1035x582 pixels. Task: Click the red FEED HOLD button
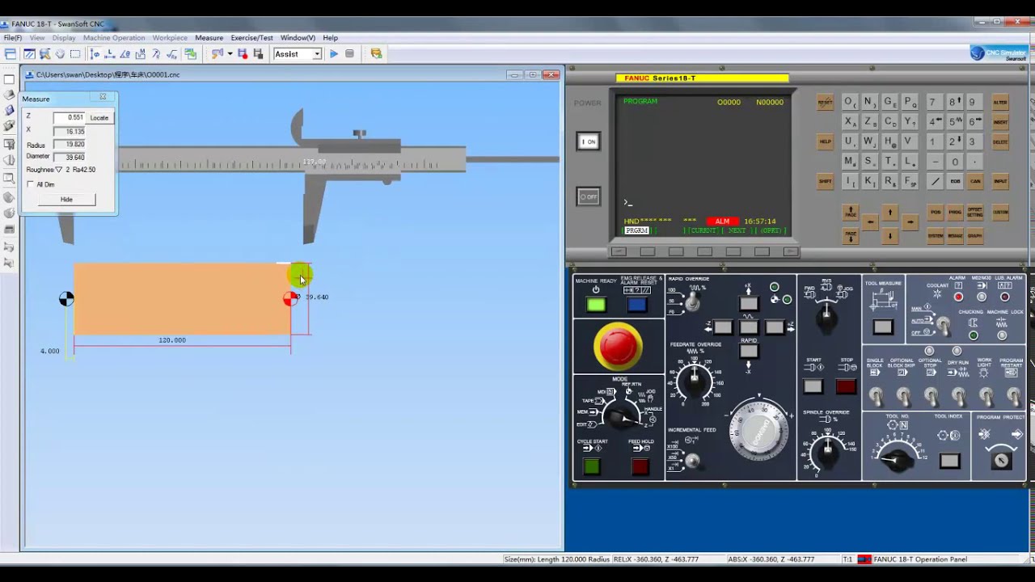tap(640, 466)
